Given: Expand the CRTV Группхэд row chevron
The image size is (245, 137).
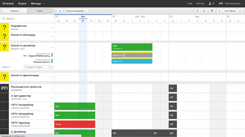Looking at the screenshot, I should [x=52, y=124].
